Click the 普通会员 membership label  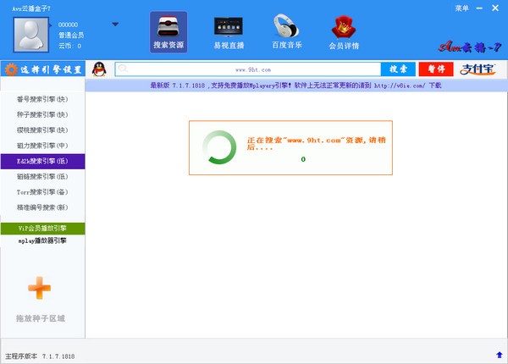71,35
